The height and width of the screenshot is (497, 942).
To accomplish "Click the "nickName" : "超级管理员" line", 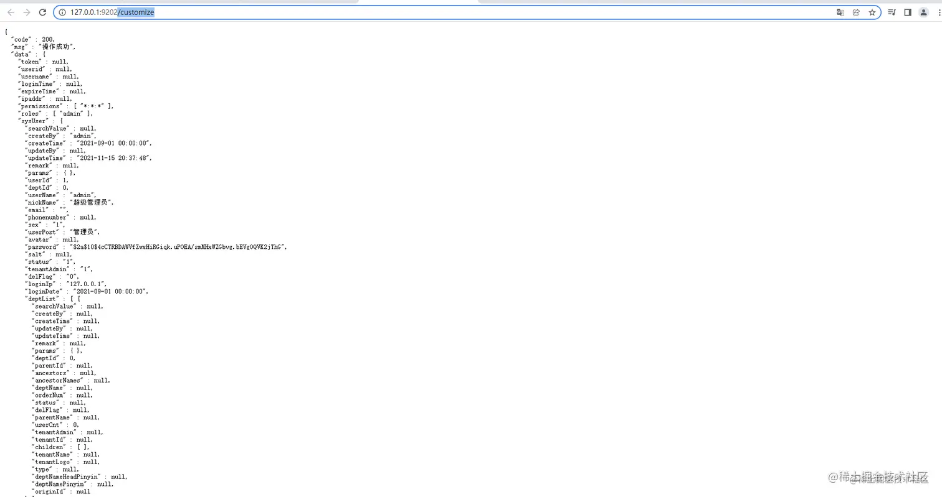I will click(70, 202).
